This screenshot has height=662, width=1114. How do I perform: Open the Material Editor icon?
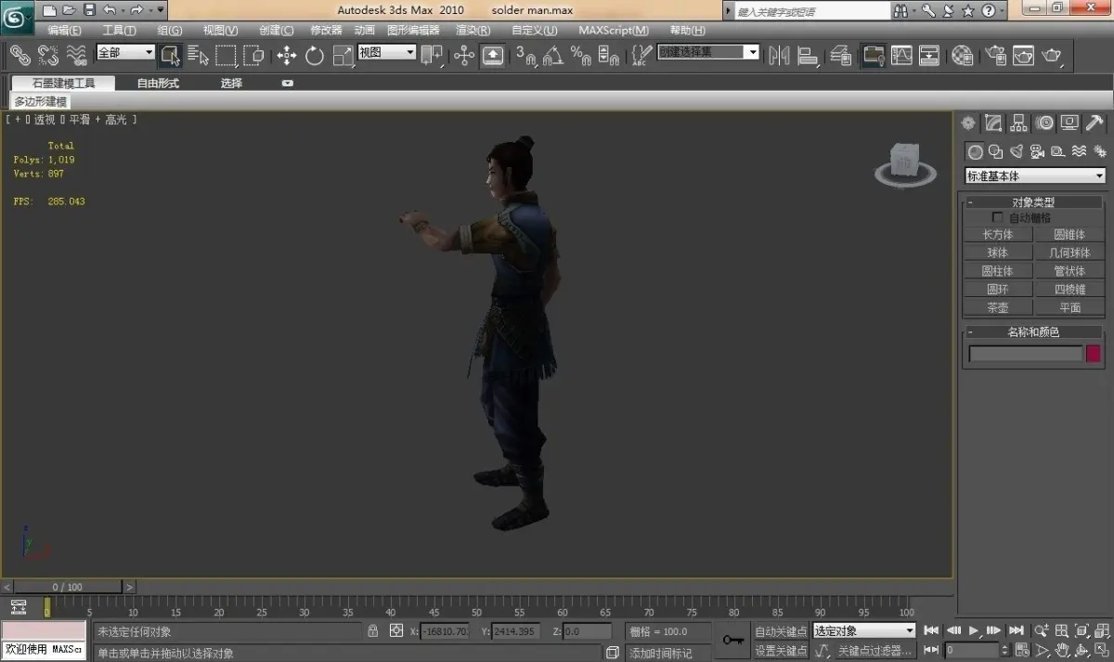point(963,55)
